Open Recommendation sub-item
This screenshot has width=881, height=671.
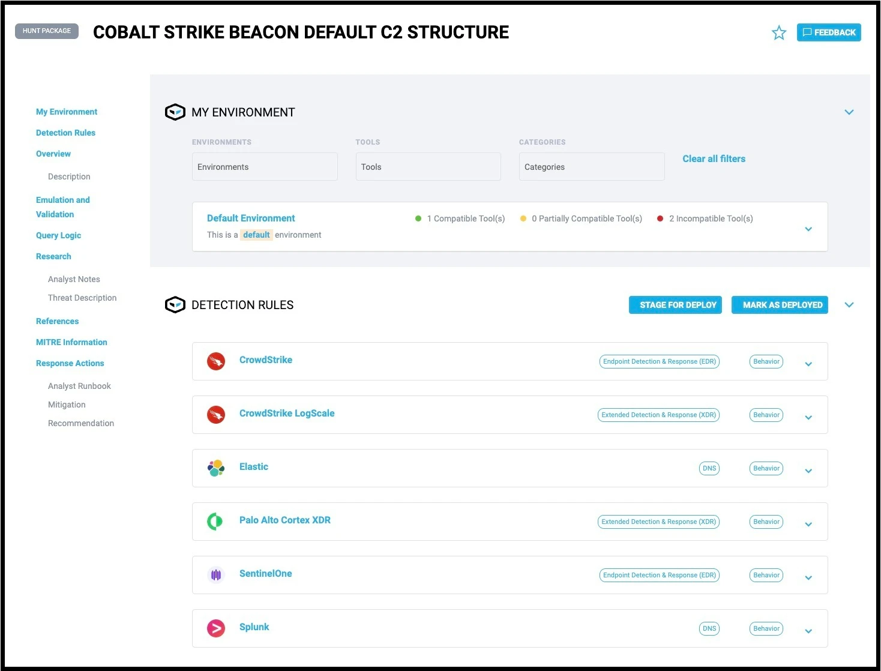click(81, 423)
